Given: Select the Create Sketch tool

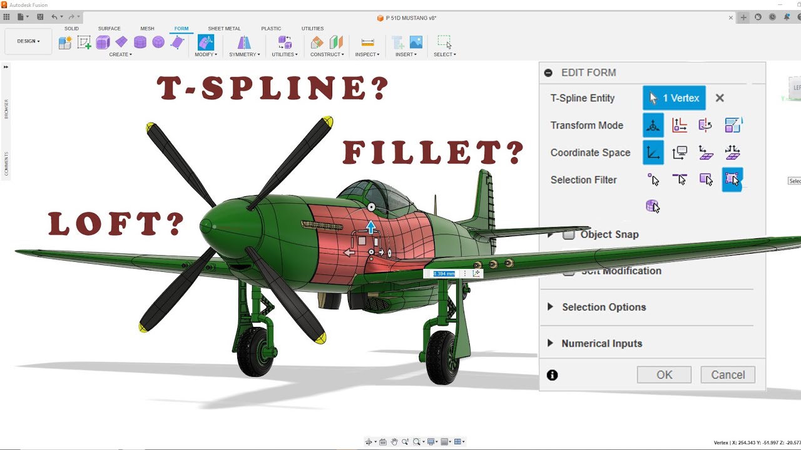Looking at the screenshot, I should [84, 42].
